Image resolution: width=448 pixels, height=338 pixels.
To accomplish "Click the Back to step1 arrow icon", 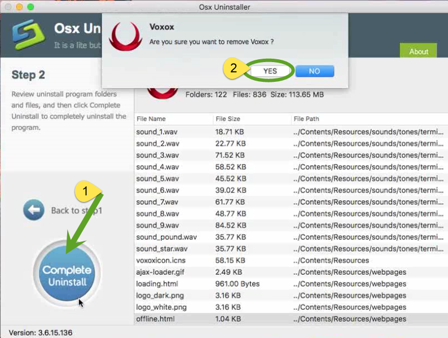I will [34, 210].
